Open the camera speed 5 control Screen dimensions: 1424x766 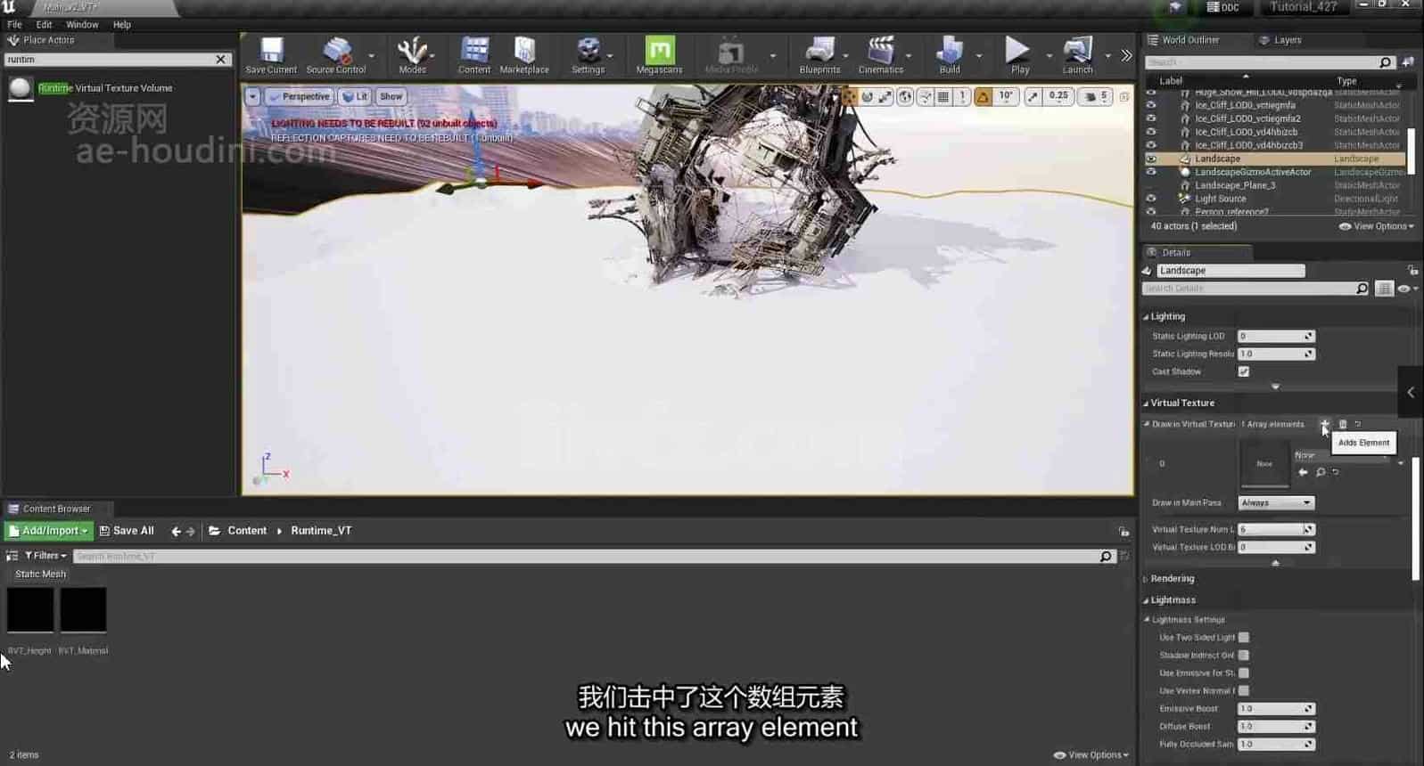point(1097,96)
